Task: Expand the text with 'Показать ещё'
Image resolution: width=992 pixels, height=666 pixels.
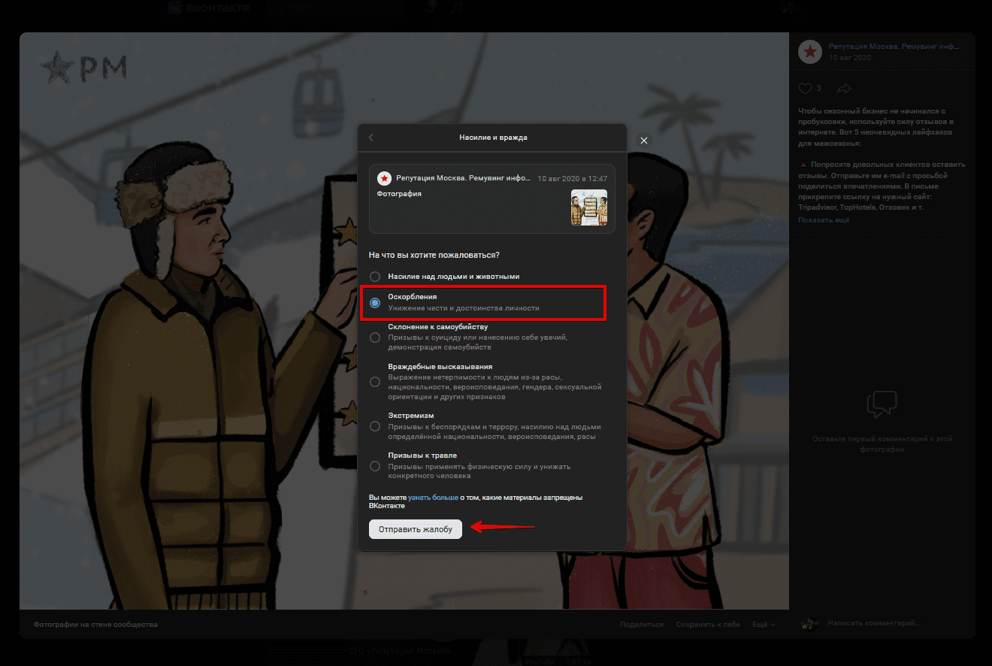Action: coord(824,220)
